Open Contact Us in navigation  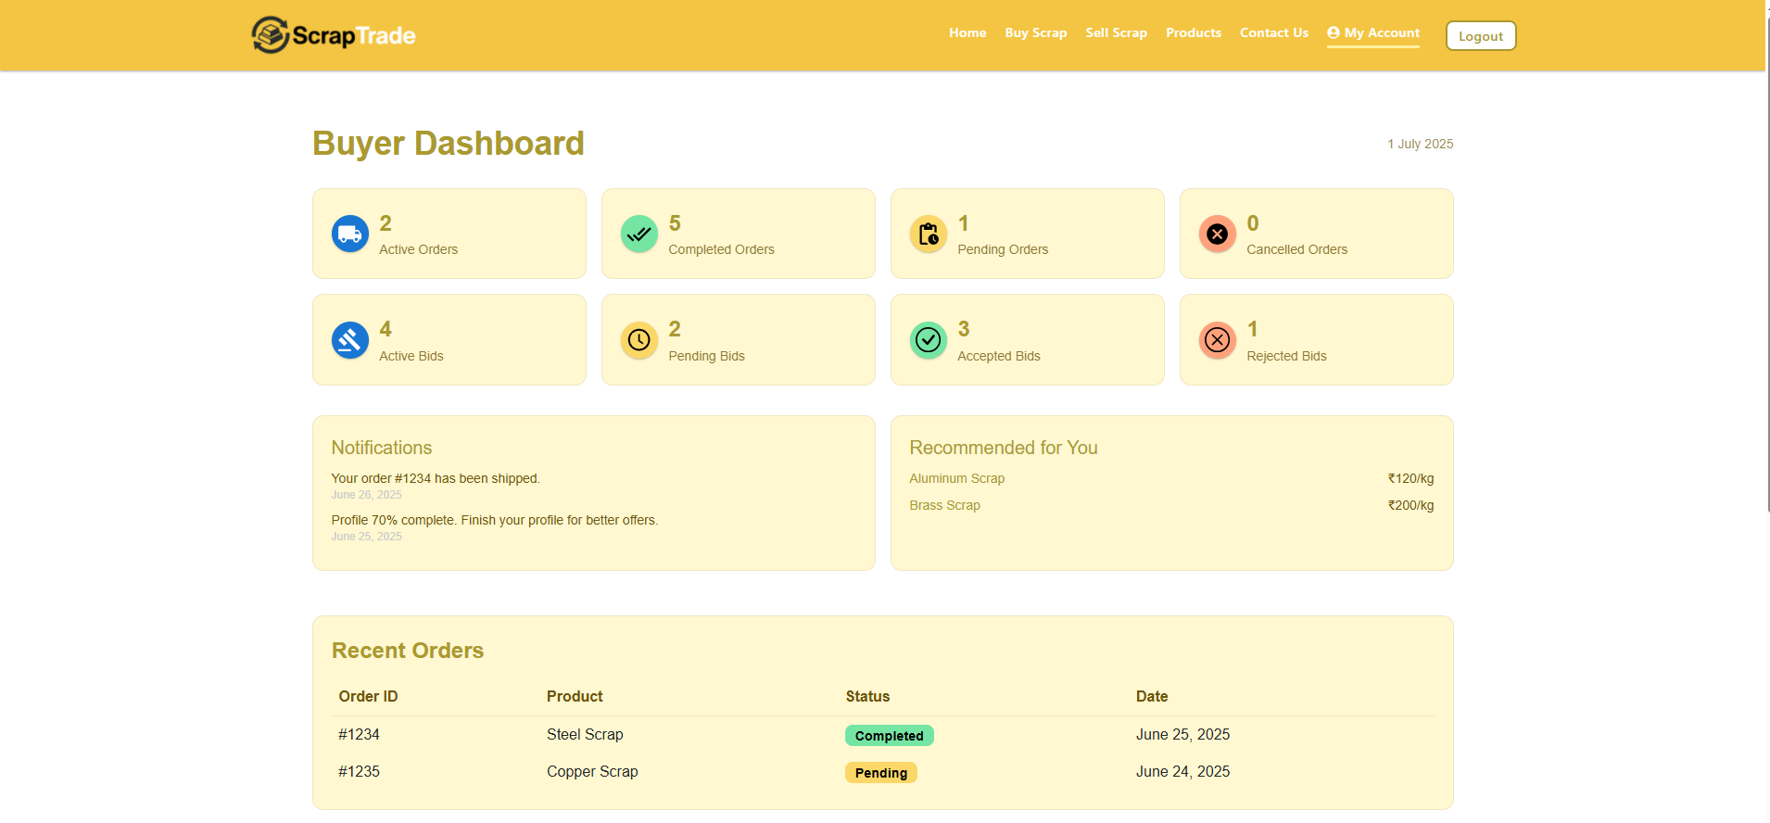1274,33
